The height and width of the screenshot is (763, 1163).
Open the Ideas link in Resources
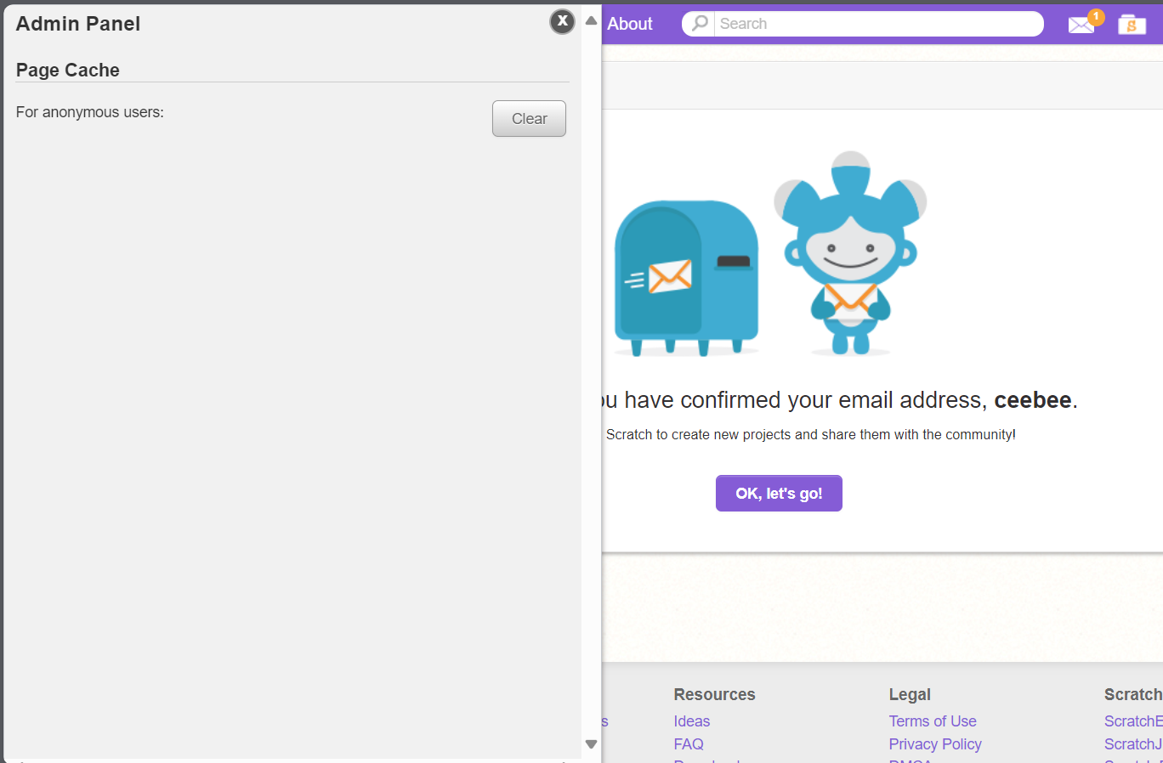tap(691, 721)
